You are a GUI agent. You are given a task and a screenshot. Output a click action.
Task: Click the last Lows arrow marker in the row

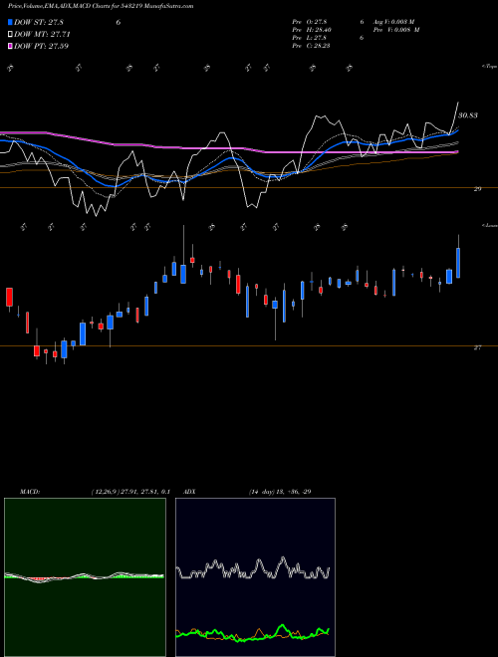(x=345, y=227)
